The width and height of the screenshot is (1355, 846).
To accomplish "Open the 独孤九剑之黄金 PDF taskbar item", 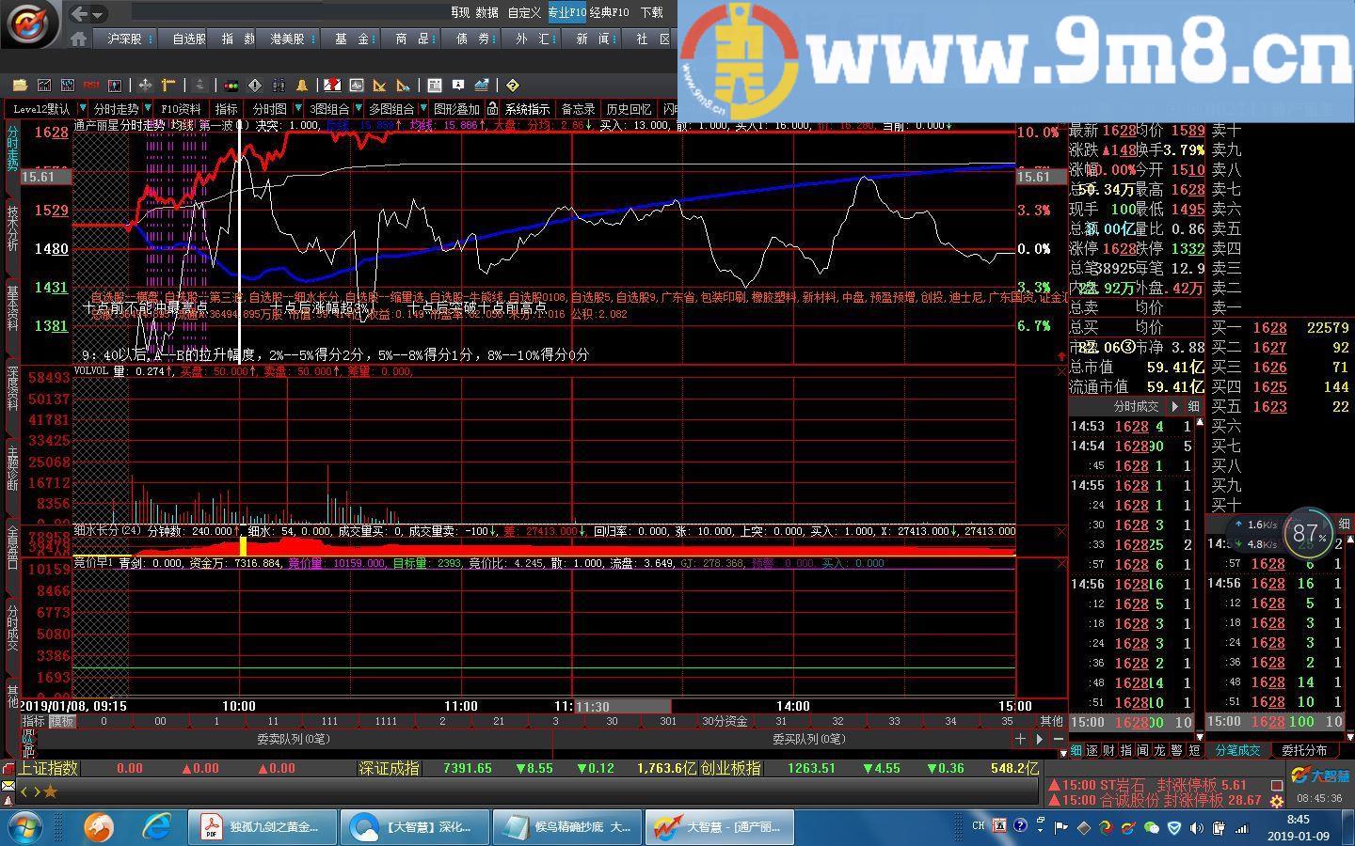I will pos(261,827).
